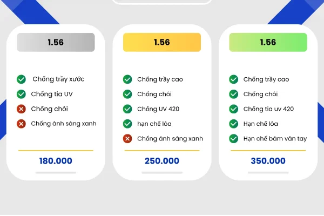The height and width of the screenshot is (216, 324).
Task: Click green check beside Chống chói in green card
Action: coord(234,94)
